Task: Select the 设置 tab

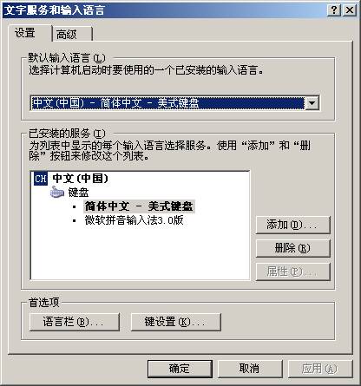Action: pos(30,33)
